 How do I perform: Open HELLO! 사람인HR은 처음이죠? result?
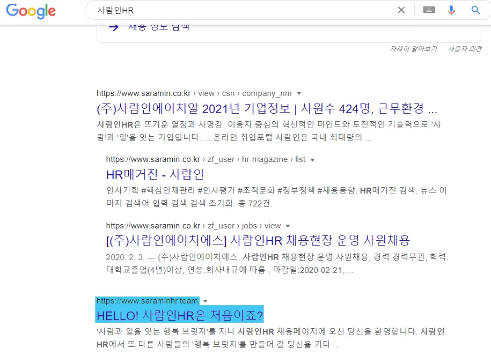(x=180, y=315)
